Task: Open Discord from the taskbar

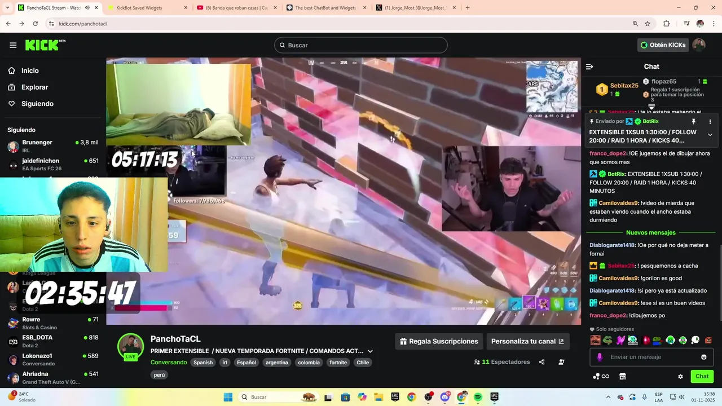Action: click(445, 397)
